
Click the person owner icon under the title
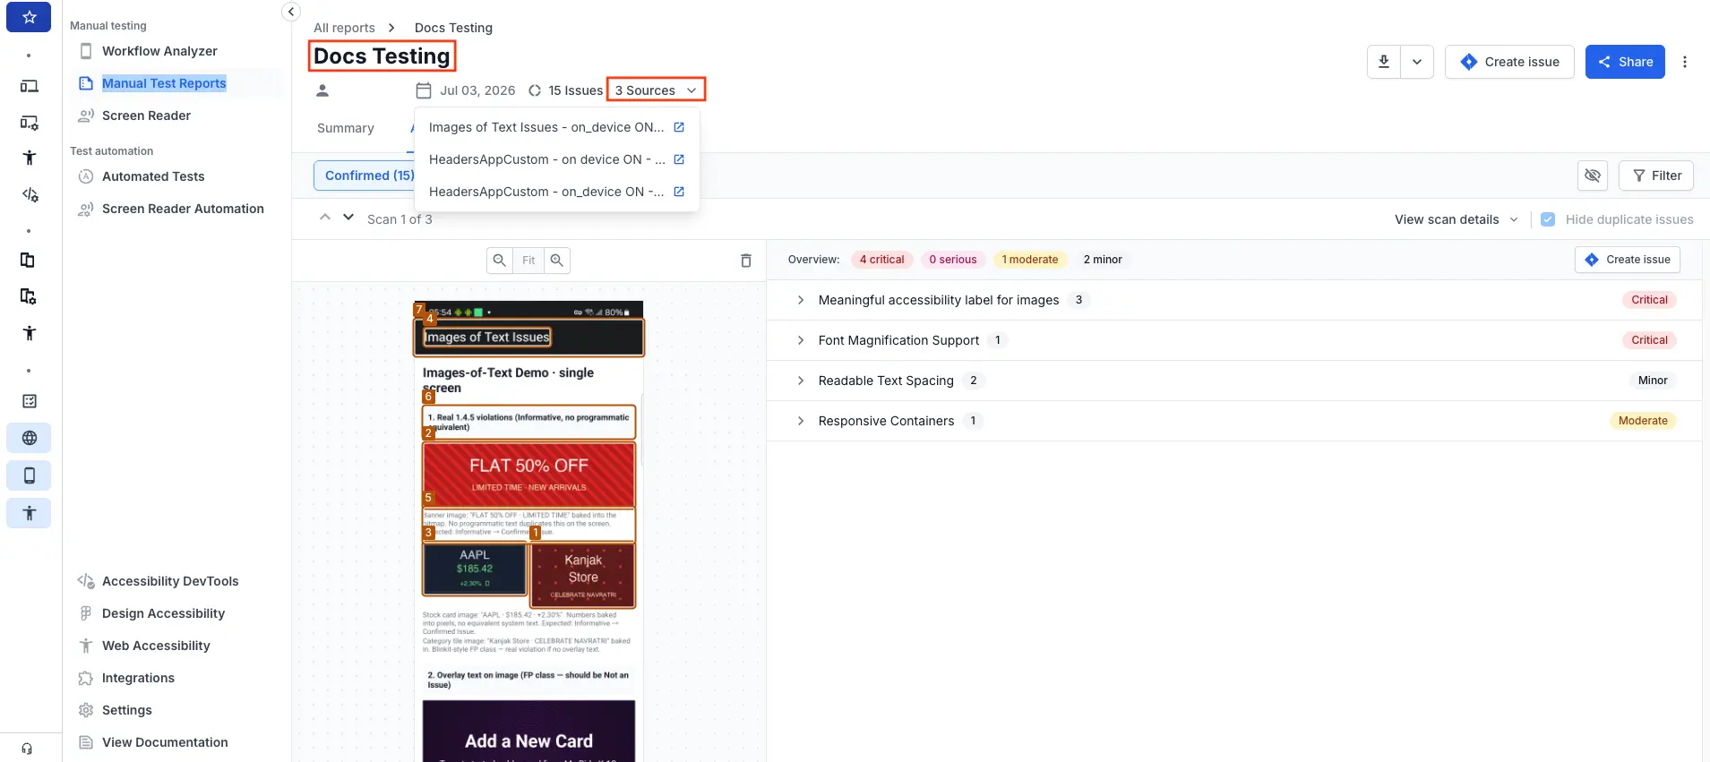tap(322, 90)
